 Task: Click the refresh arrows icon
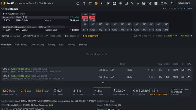(172, 3)
